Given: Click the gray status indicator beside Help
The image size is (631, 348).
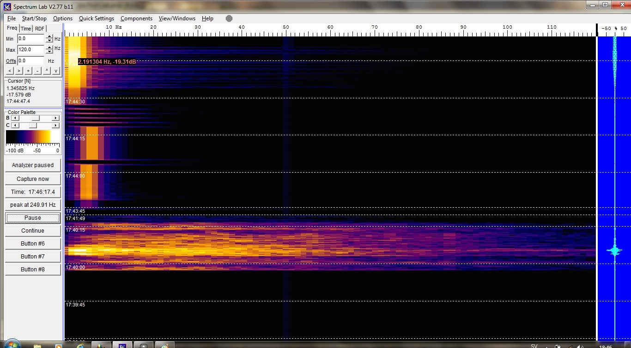Looking at the screenshot, I should click(x=229, y=18).
